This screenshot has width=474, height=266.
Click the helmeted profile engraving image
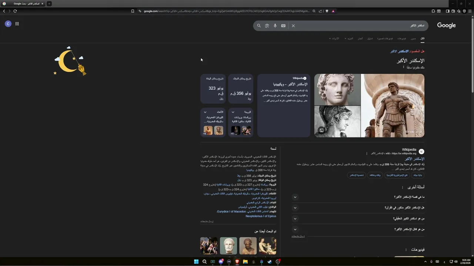tap(337, 122)
